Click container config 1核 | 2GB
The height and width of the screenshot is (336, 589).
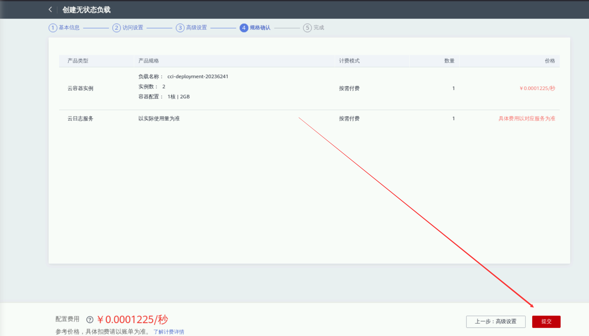179,97
